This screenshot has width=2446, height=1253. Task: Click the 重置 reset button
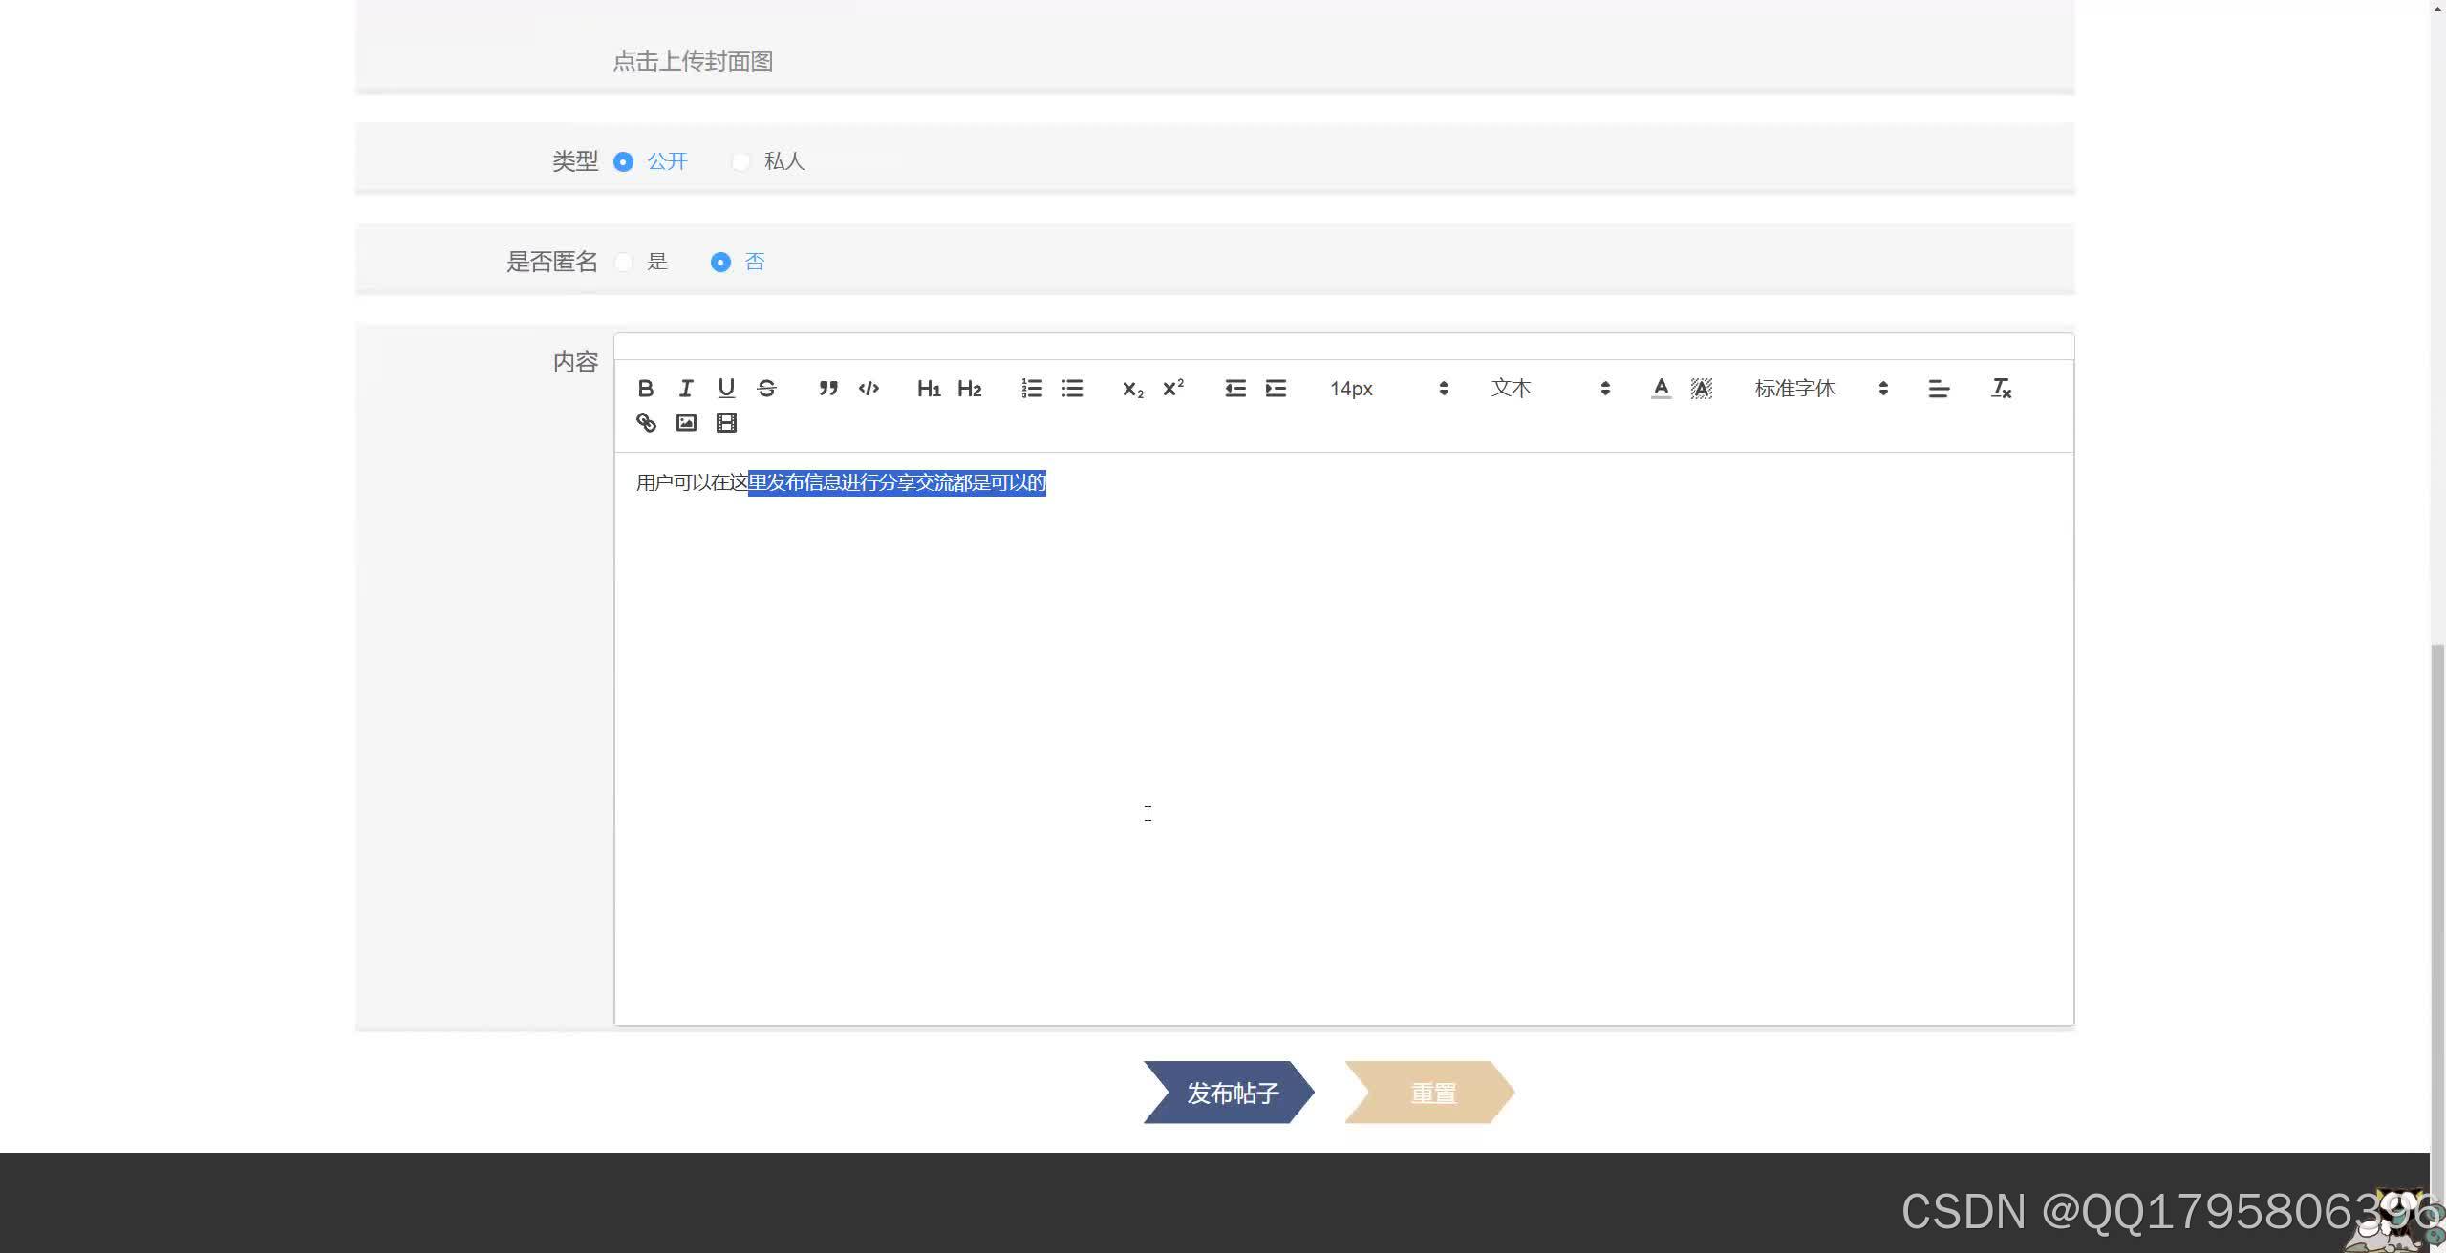pos(1430,1093)
